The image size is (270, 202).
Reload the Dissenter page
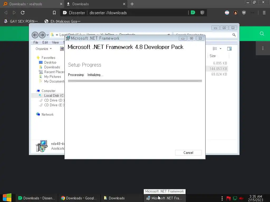click(23, 13)
